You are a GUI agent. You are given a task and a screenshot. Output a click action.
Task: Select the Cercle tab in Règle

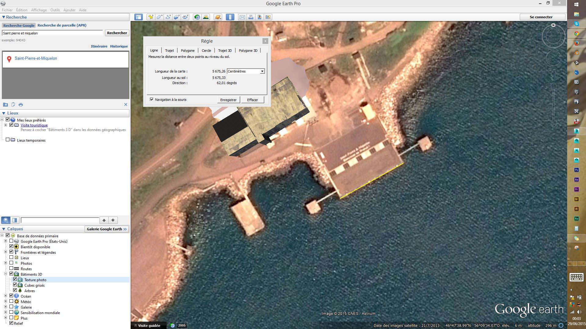(206, 51)
